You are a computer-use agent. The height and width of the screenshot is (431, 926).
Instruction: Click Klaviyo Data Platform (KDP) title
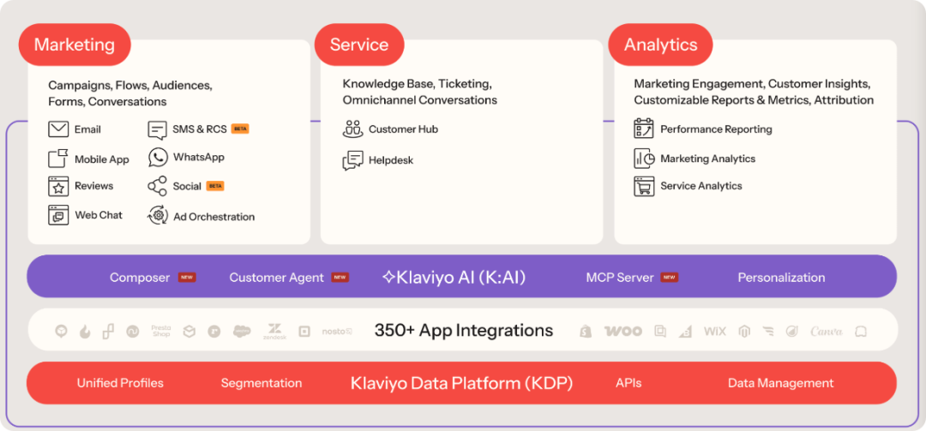point(462,383)
